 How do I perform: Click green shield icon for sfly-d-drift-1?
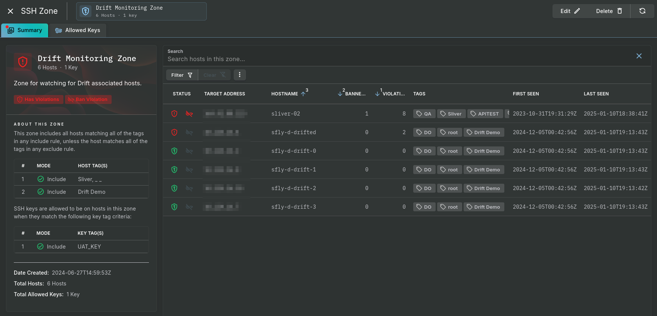[x=174, y=170]
